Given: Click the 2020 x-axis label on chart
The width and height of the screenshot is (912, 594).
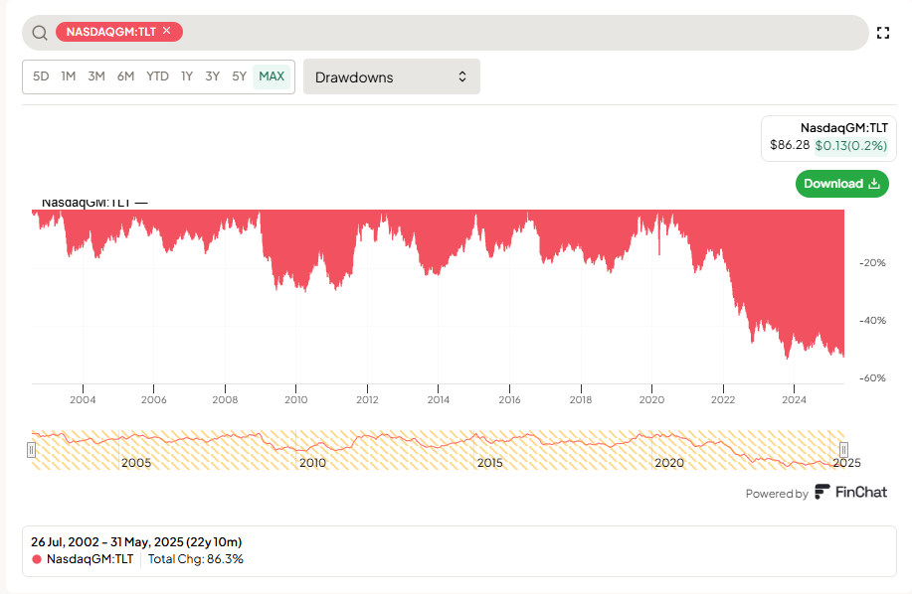Looking at the screenshot, I should (x=651, y=399).
